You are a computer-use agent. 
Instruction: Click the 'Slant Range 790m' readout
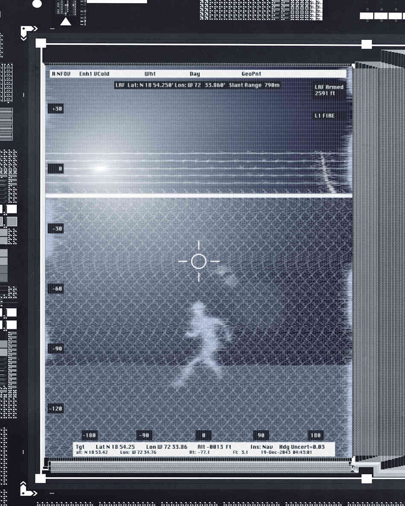pyautogui.click(x=254, y=85)
